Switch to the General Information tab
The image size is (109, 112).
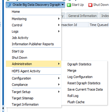[82, 16]
